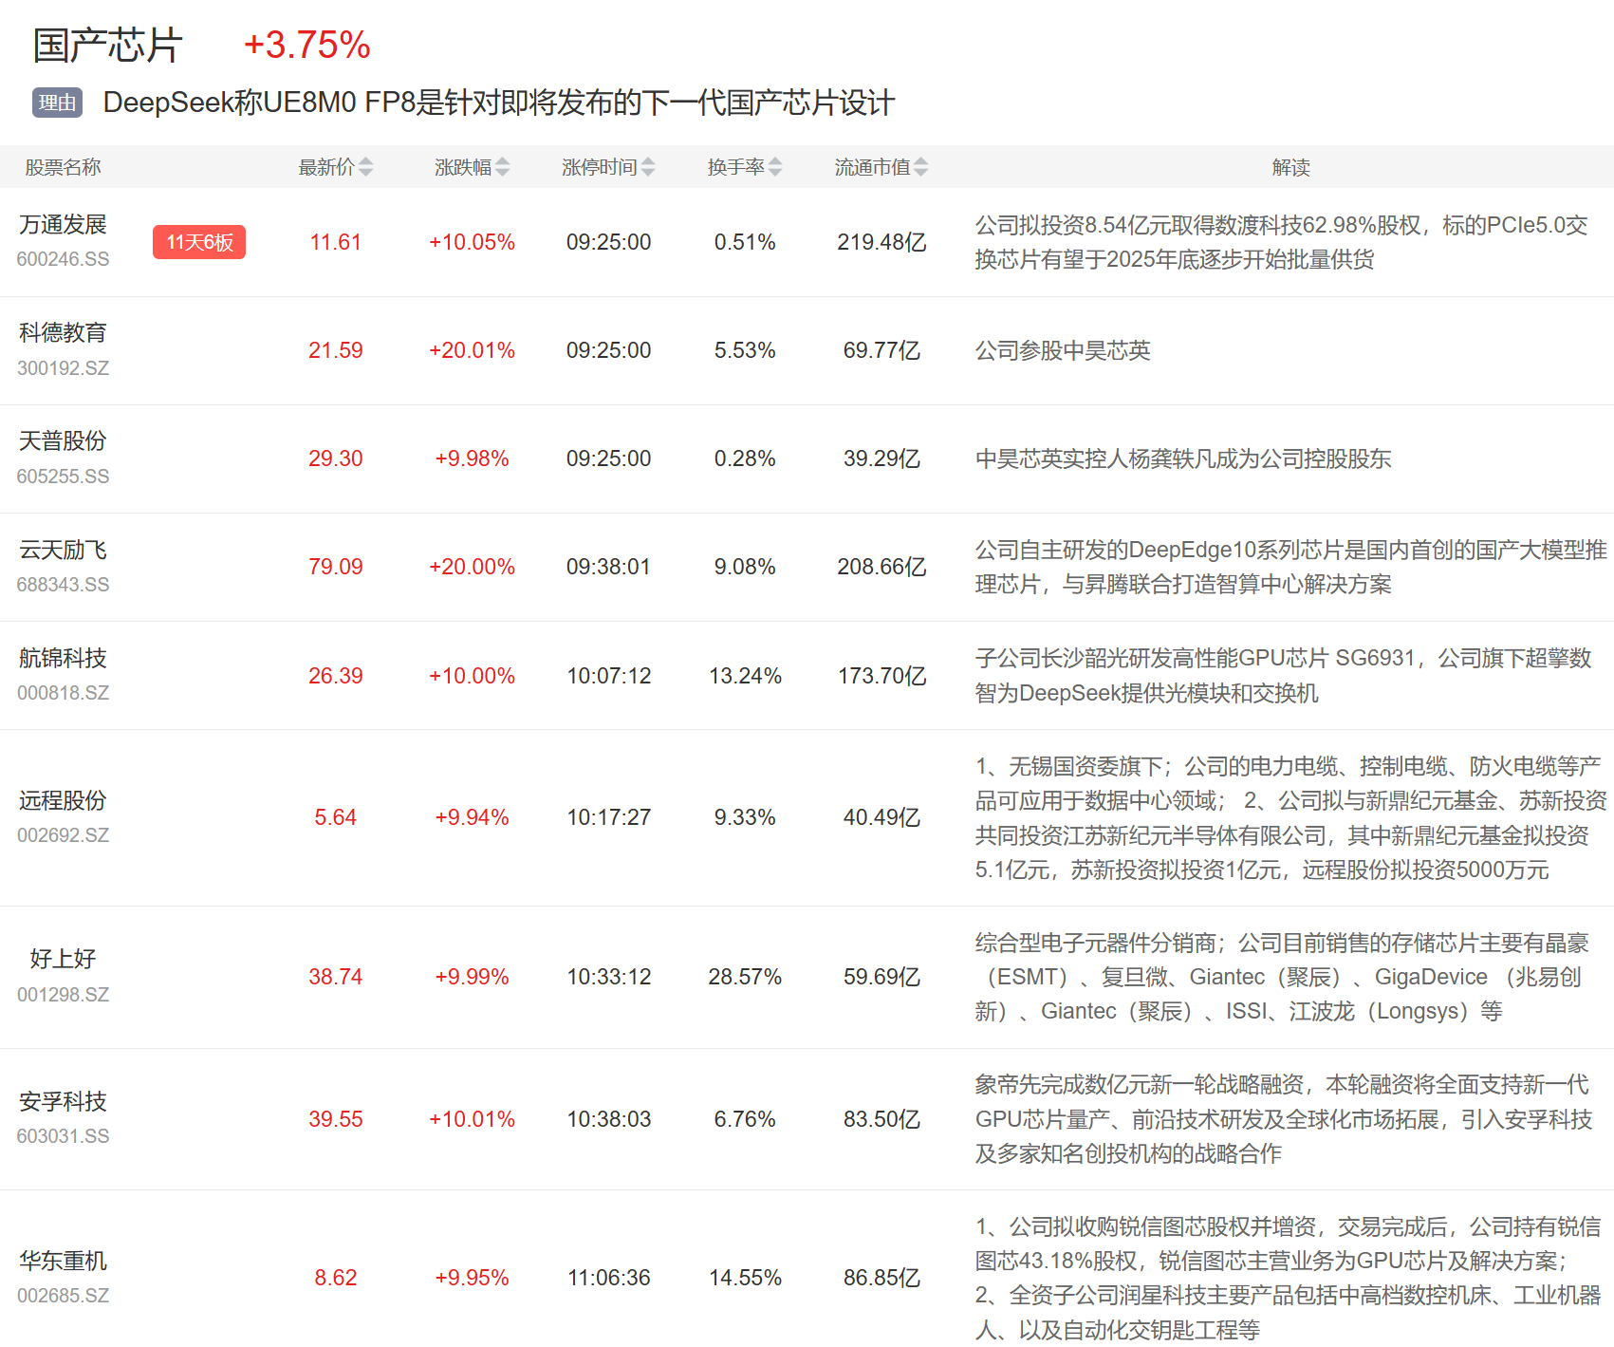
Task: Click price 79.09
Action: coord(336,567)
